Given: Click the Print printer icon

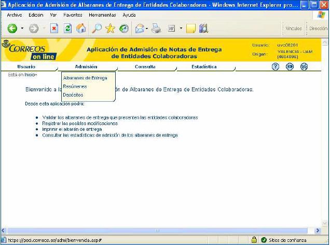Looking at the screenshot, I should click(157, 29).
